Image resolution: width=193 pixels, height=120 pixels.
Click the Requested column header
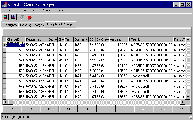(x=35, y=40)
